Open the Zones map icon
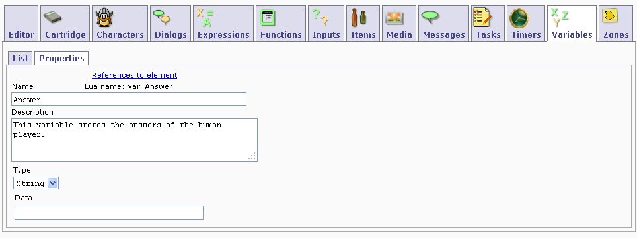 click(609, 16)
